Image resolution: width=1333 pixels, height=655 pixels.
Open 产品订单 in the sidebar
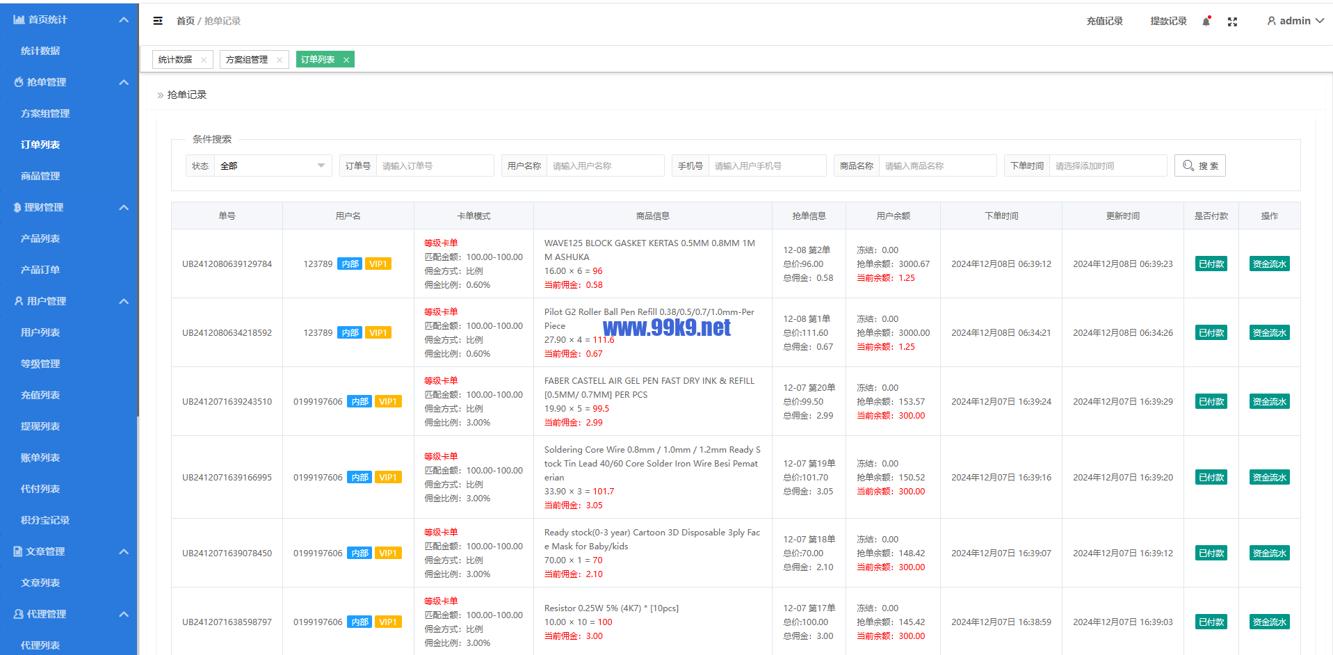(x=40, y=270)
